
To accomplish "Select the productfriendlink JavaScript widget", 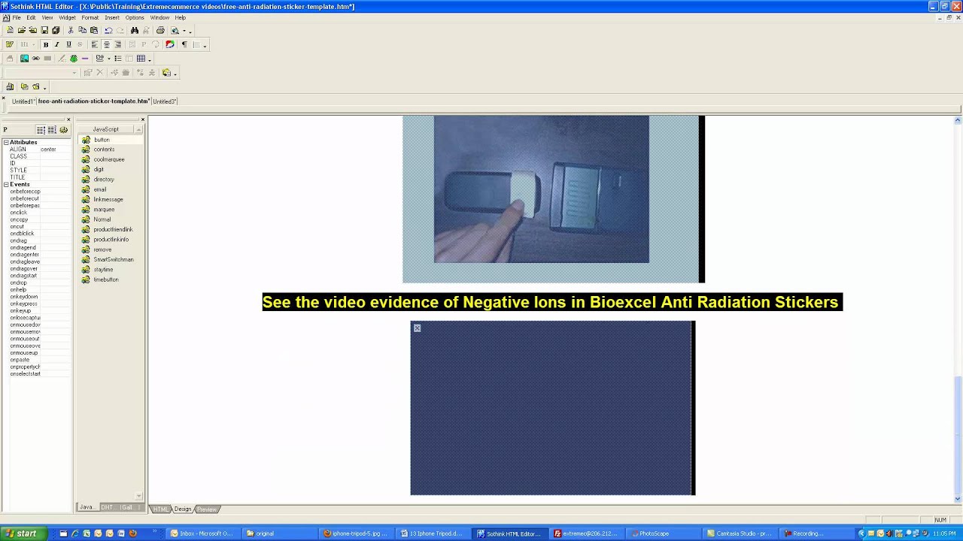I will tap(113, 229).
